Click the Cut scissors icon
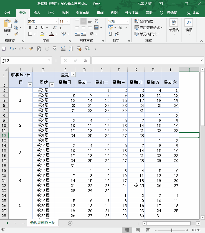Screen dimensions: 205x233 click(16, 21)
